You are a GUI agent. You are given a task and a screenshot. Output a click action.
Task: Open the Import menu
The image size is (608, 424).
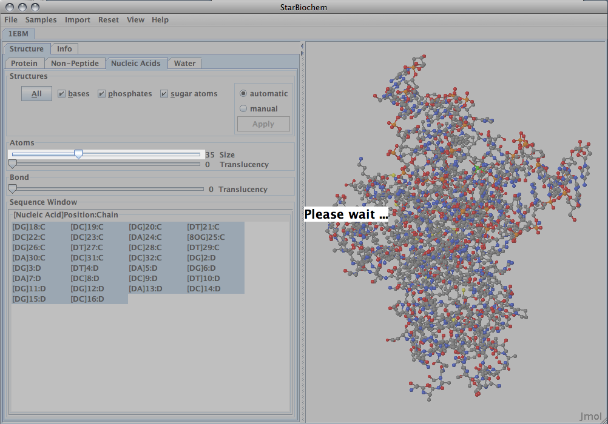[x=78, y=19]
